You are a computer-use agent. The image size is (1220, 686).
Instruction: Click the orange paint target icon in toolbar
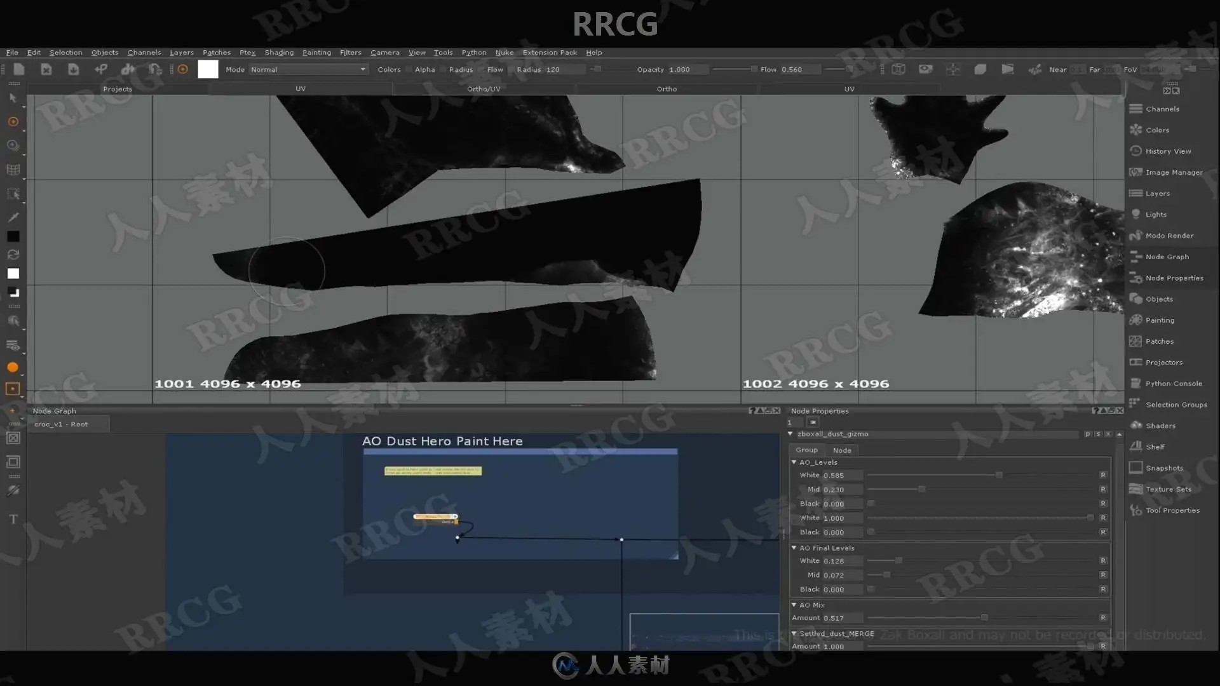pyautogui.click(x=182, y=69)
